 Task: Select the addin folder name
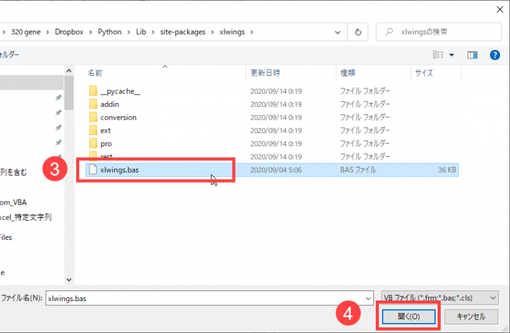pos(110,104)
